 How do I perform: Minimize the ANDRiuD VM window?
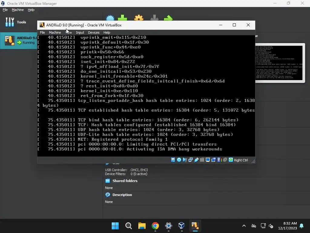[221, 25]
